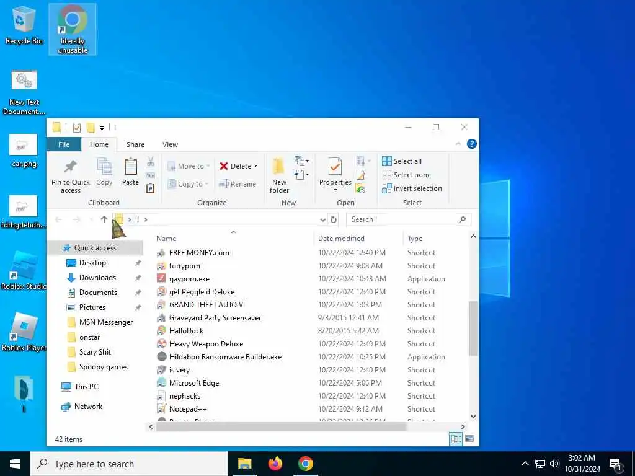Select Roblox Studio desktop shortcut
The height and width of the screenshot is (476, 635).
pos(24,270)
